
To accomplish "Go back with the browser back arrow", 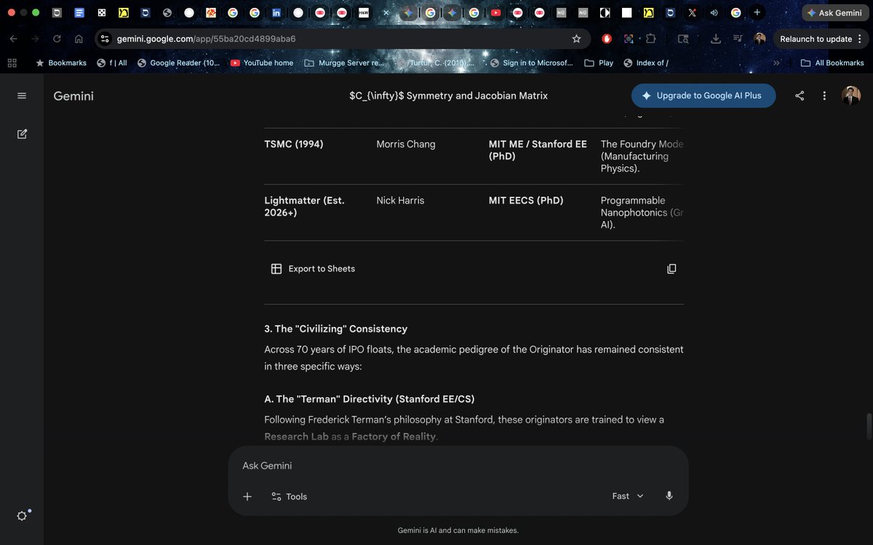I will click(x=13, y=39).
